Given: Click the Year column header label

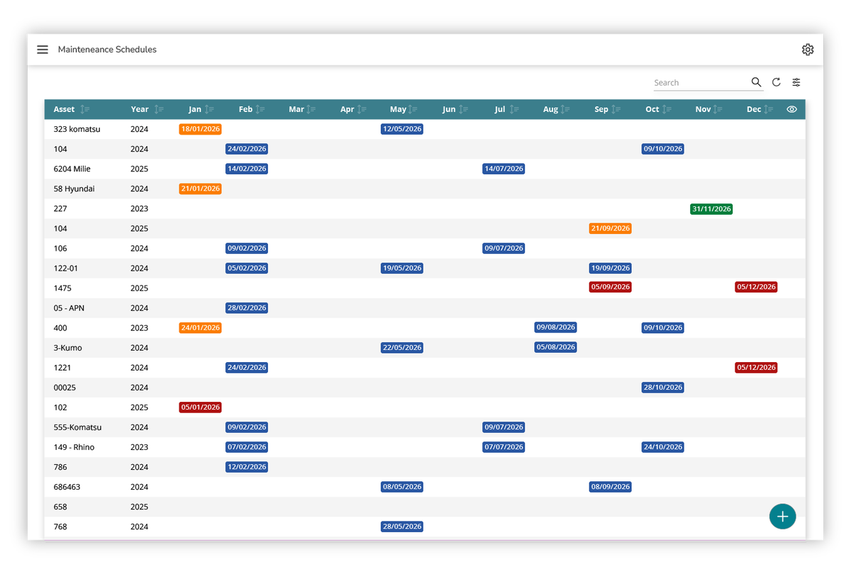Looking at the screenshot, I should pyautogui.click(x=140, y=109).
